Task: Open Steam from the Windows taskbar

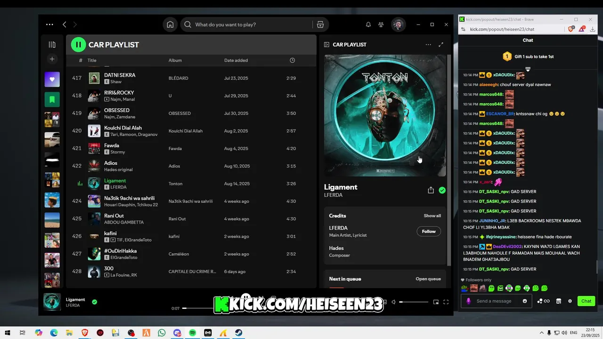Action: [x=239, y=333]
